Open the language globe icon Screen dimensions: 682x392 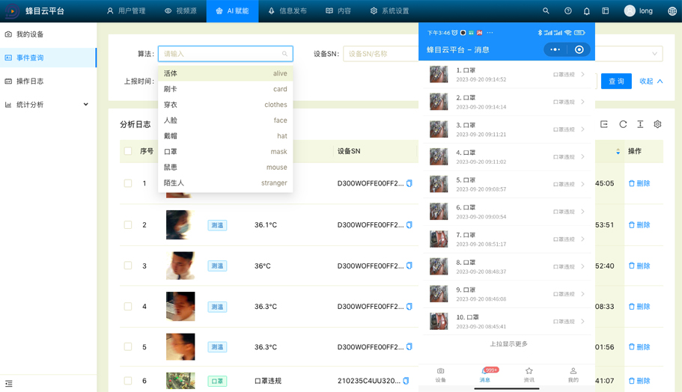[x=672, y=11]
